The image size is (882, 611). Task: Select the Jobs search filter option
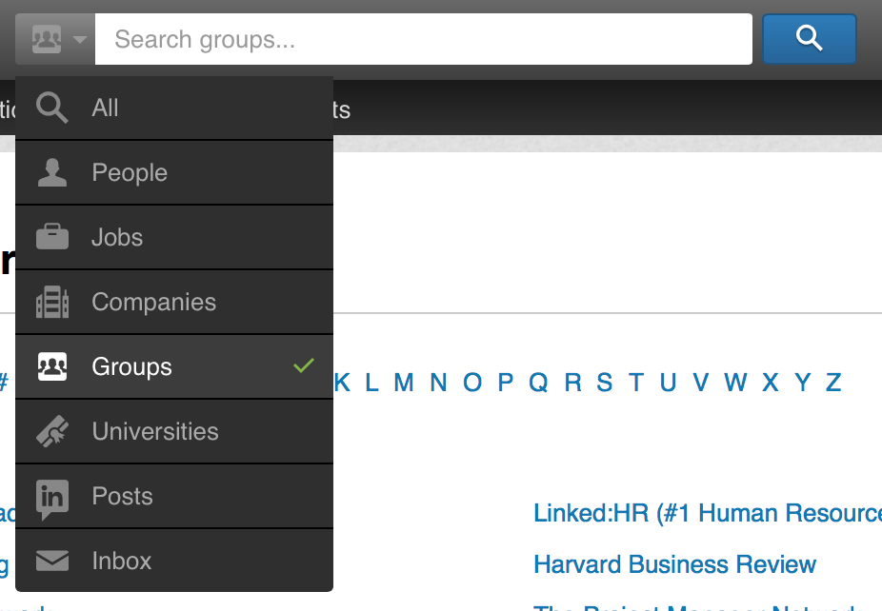tap(117, 238)
